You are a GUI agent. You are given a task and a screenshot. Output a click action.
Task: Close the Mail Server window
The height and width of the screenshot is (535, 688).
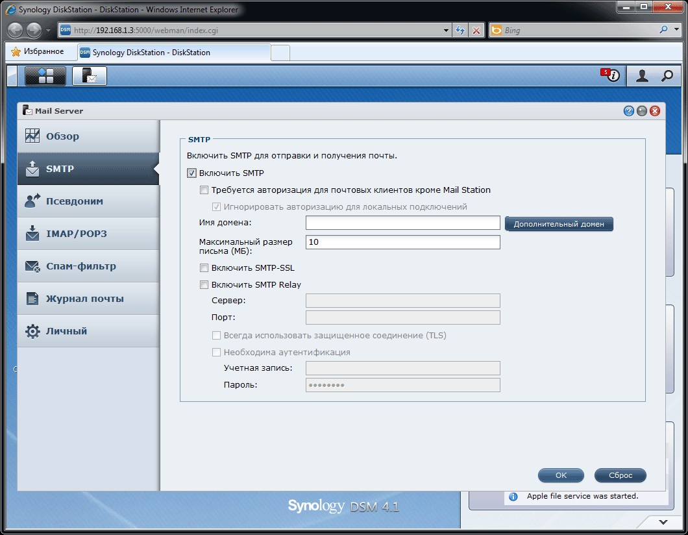655,111
